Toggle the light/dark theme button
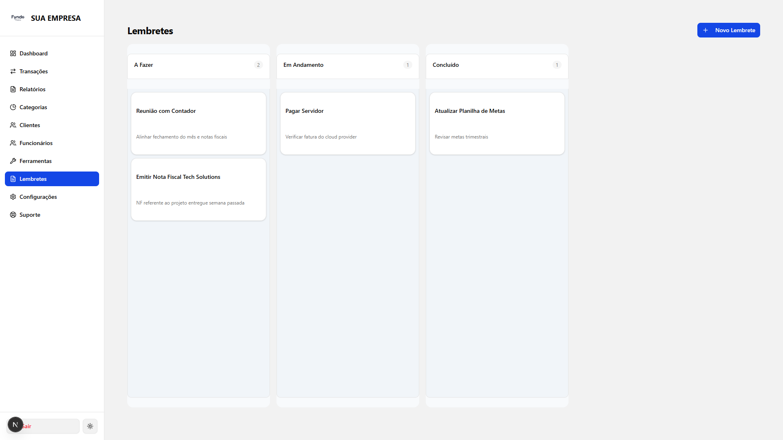Viewport: 783px width, 440px height. point(90,426)
